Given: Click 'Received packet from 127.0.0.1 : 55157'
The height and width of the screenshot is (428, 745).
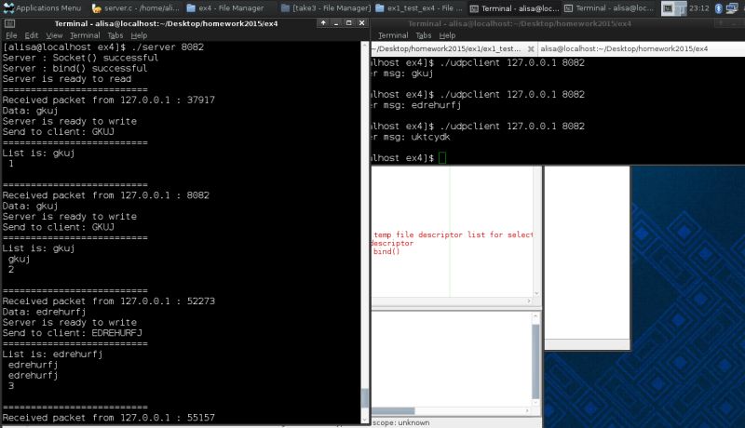Looking at the screenshot, I should coord(108,418).
